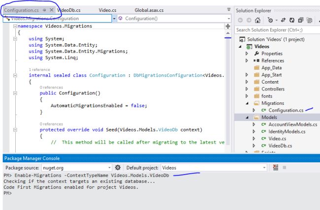Expand the Controllers folder
320x210 pixels.
click(247, 89)
